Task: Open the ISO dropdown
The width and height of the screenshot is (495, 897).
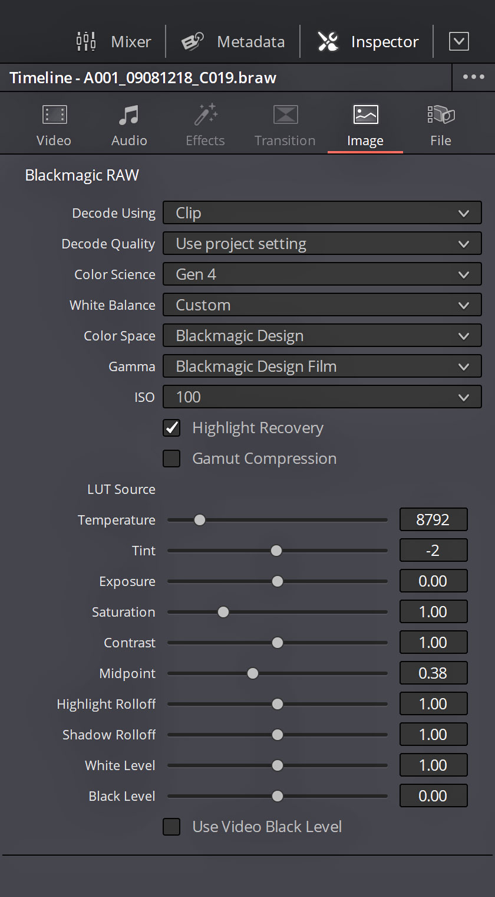Action: (x=322, y=397)
